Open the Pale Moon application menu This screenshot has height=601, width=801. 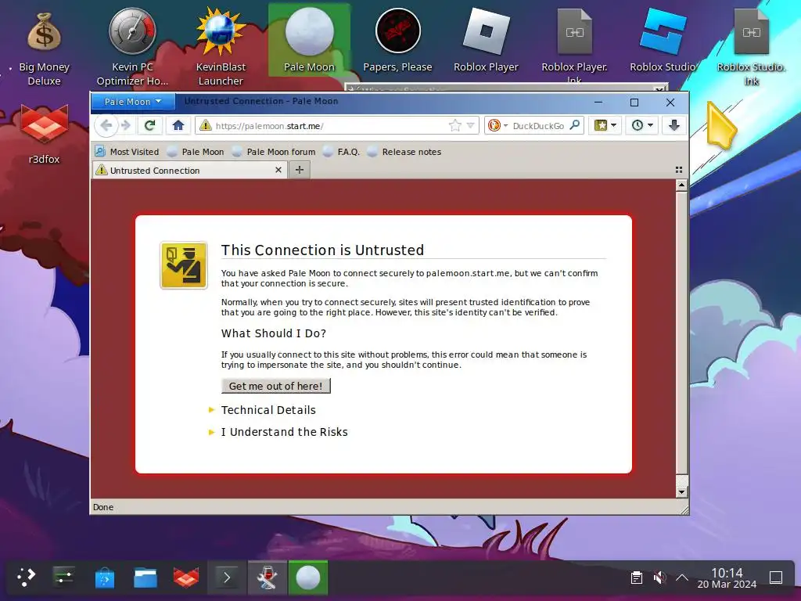[133, 102]
